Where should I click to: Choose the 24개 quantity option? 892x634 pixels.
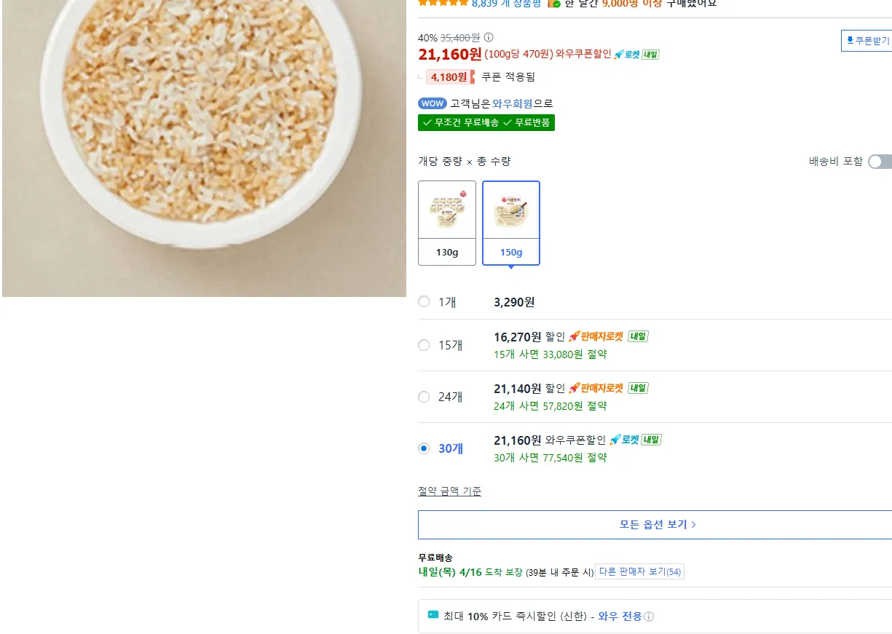click(424, 397)
